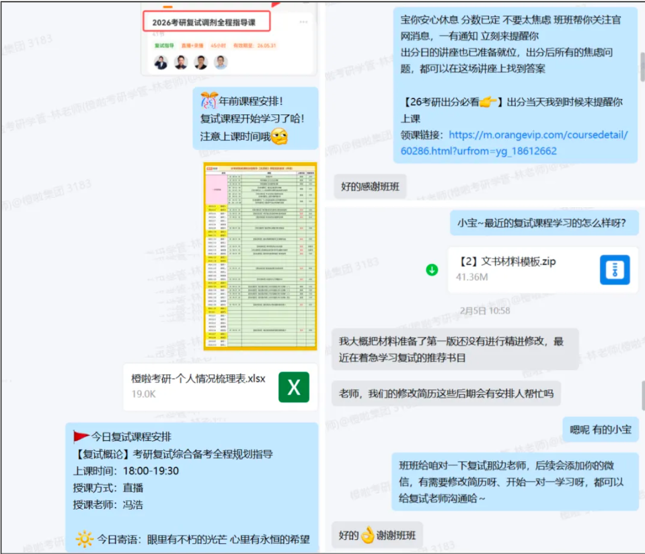This screenshot has height=554, width=645.
Task: Select message 好的感谢班班
Action: (x=370, y=187)
